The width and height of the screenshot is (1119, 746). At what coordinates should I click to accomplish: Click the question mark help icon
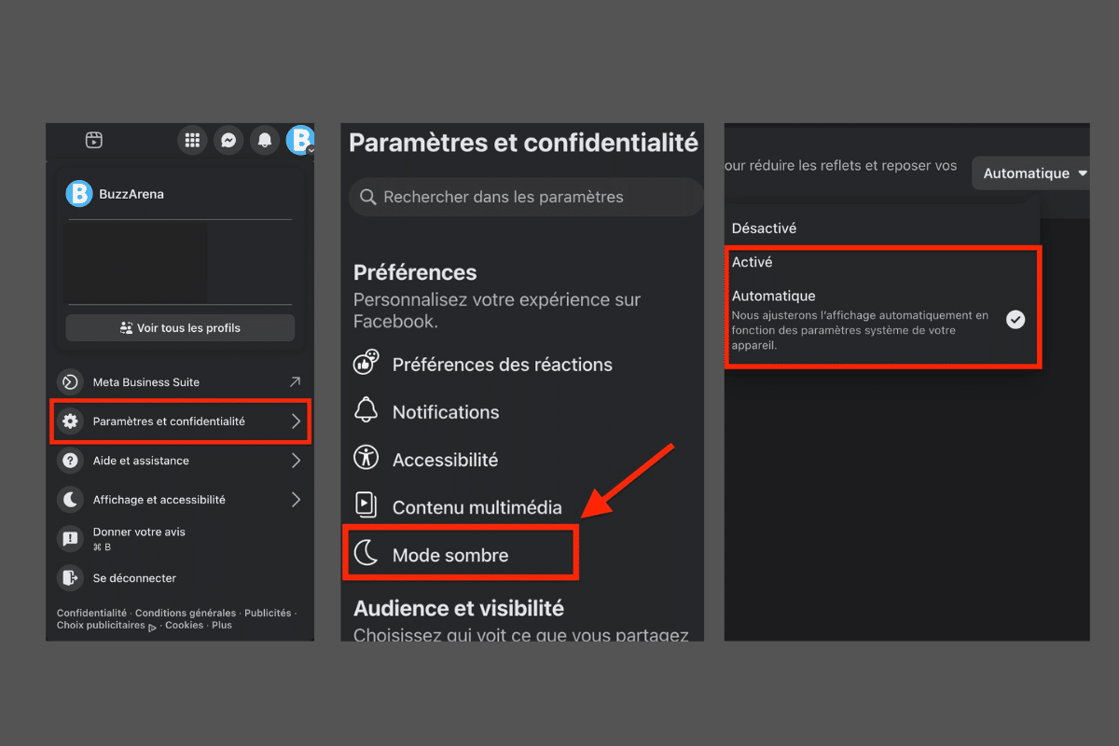coord(70,461)
